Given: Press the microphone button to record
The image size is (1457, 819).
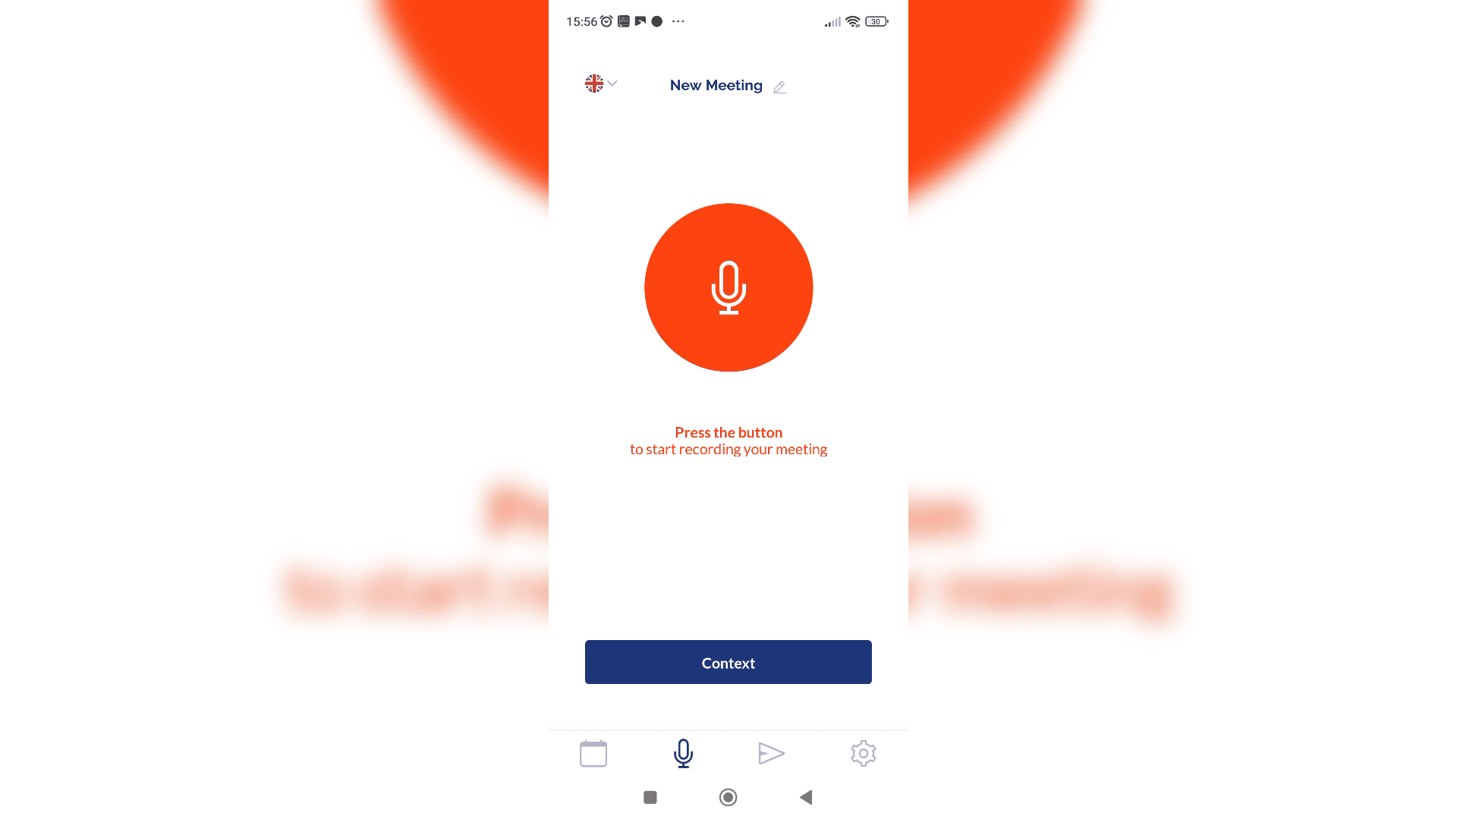Looking at the screenshot, I should (728, 287).
